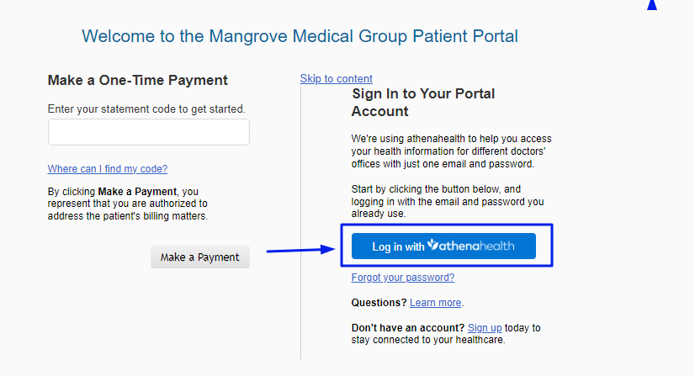The width and height of the screenshot is (695, 376).
Task: Open the Forgot your password? link
Action: (403, 278)
